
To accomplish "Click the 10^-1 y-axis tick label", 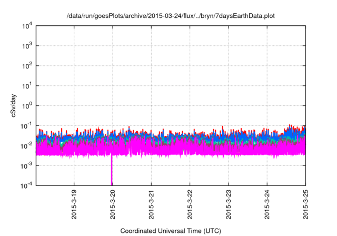I will pyautogui.click(x=27, y=126).
